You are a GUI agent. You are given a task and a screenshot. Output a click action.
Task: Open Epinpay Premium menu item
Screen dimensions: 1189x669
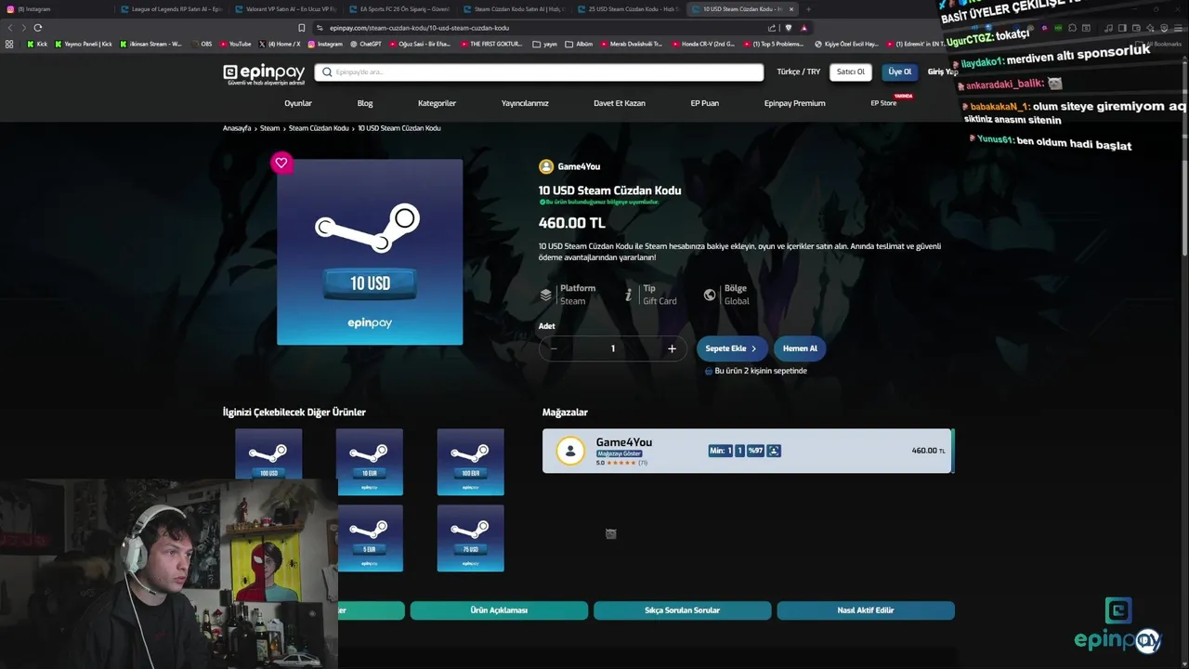794,103
